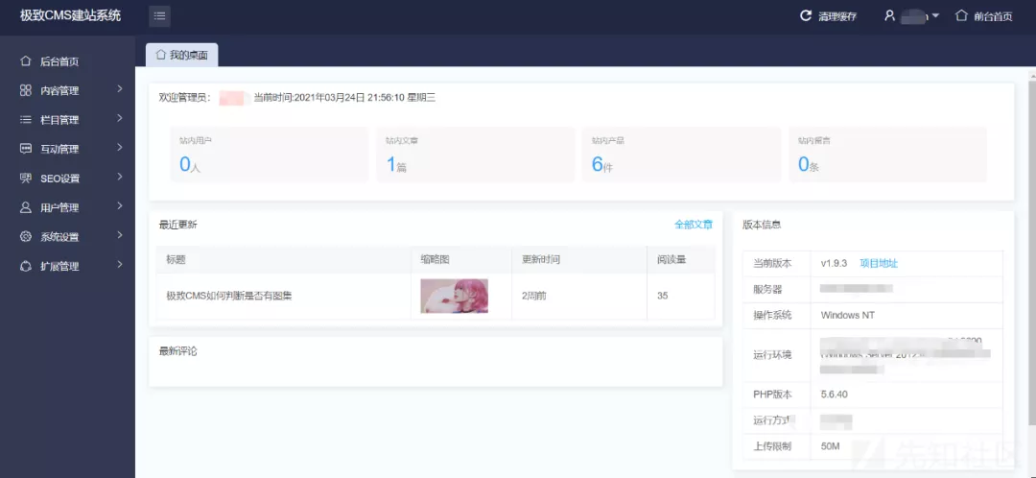1036x478 pixels.
Task: Expand the 扩展管理 chevron
Action: (120, 265)
